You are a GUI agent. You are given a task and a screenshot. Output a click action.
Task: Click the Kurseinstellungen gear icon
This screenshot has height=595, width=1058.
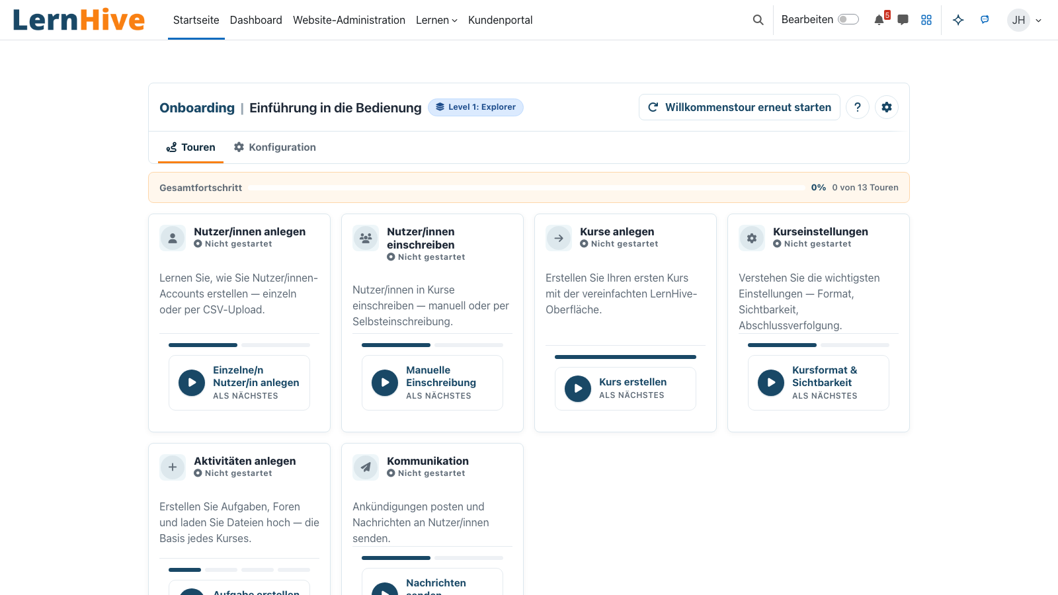(752, 238)
